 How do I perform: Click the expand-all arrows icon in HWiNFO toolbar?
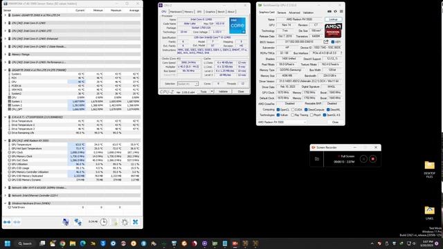[7, 222]
